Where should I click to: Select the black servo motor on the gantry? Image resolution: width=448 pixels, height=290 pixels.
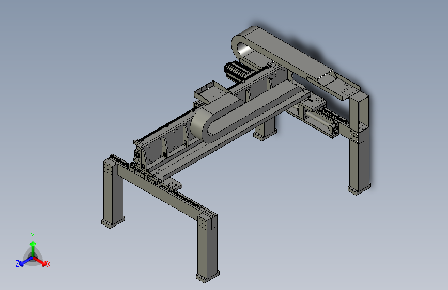click(x=238, y=70)
